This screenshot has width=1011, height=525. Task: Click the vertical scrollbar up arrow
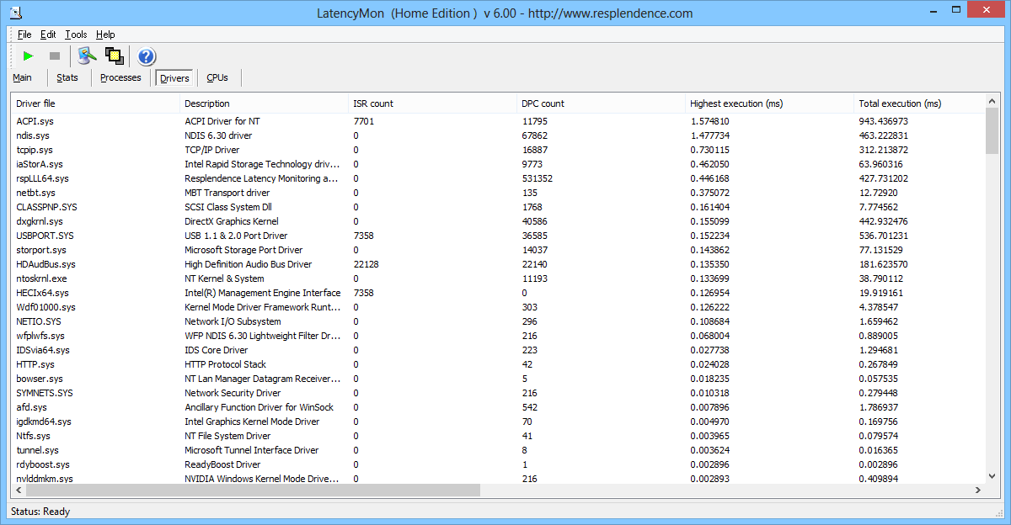tap(992, 102)
